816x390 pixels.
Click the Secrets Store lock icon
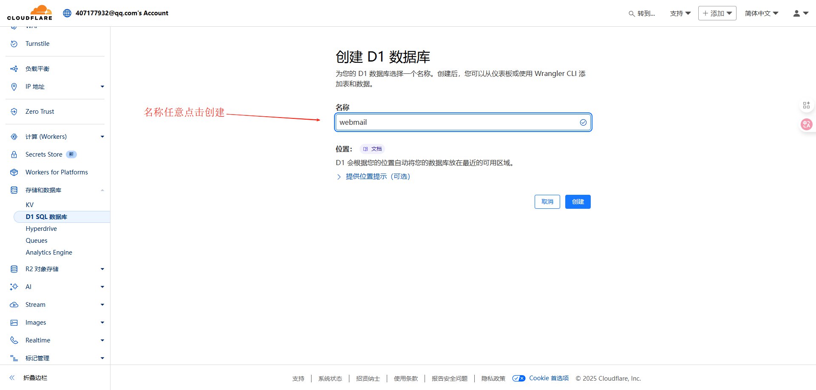point(14,154)
